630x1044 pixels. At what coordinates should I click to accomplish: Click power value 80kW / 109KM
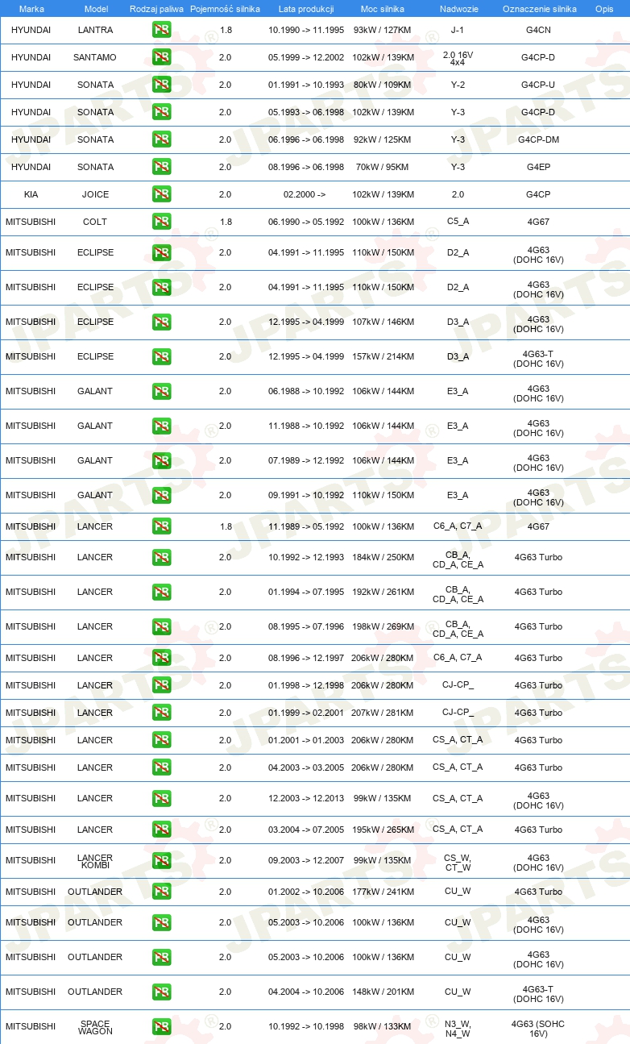point(383,85)
